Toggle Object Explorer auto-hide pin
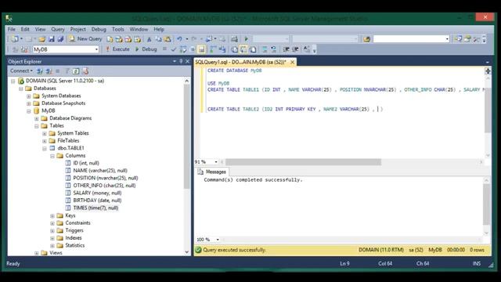 pos(181,61)
